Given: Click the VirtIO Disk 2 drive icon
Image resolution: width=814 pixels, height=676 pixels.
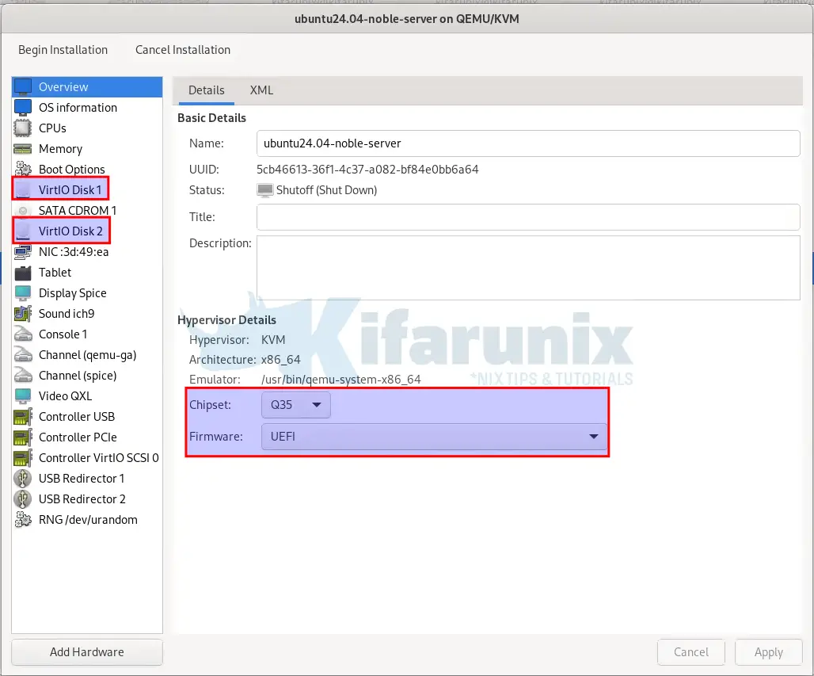Looking at the screenshot, I should point(23,231).
